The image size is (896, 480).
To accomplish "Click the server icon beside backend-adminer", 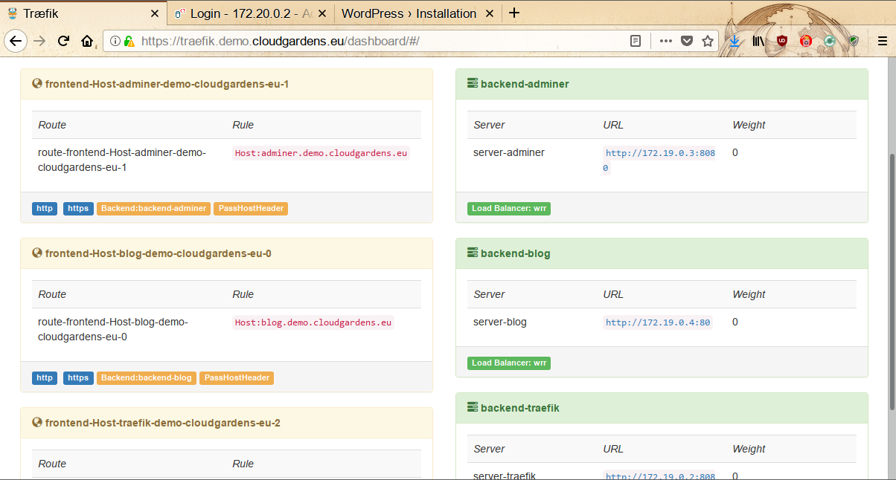I will pos(472,84).
